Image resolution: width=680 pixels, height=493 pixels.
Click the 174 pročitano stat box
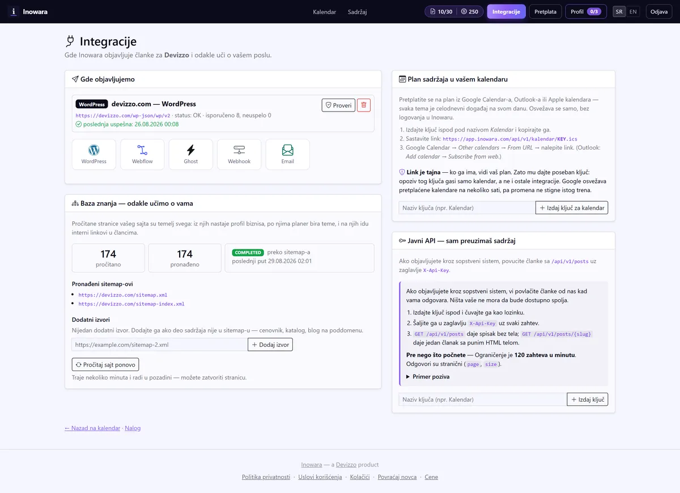click(x=108, y=258)
